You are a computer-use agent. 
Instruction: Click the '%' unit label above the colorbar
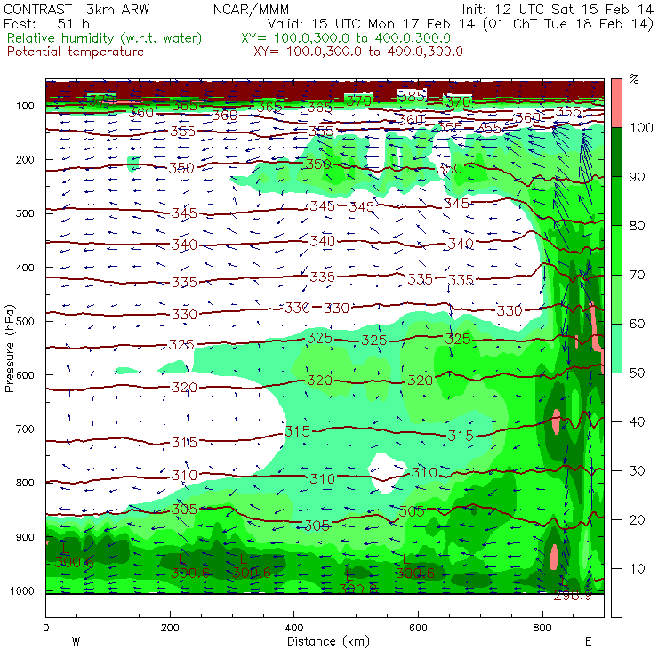click(x=634, y=79)
